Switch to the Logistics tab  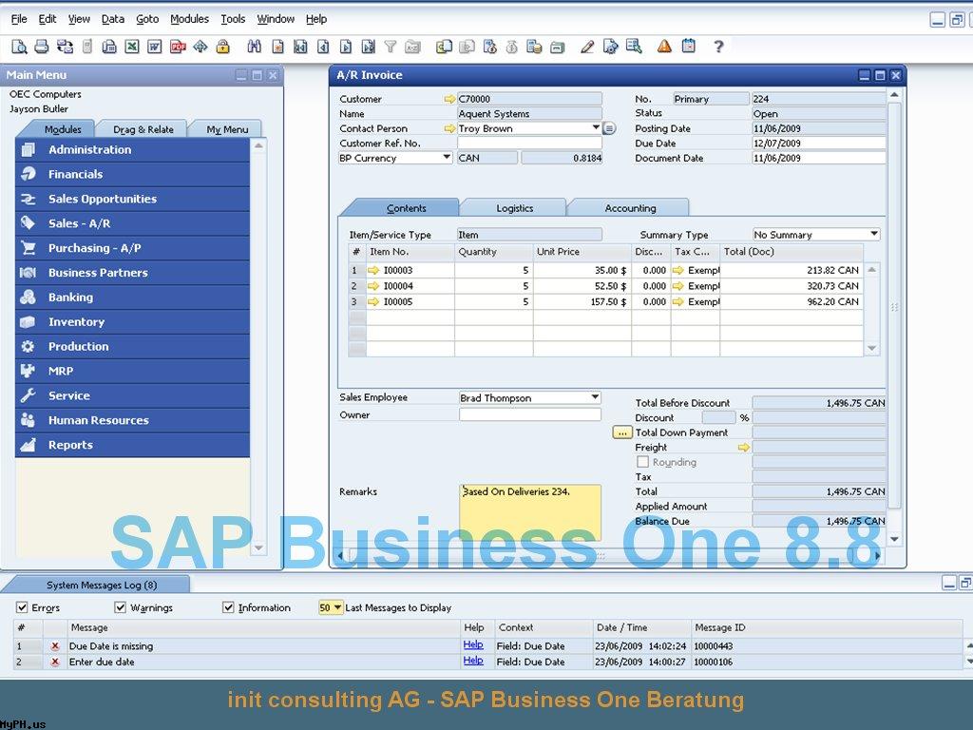(x=514, y=208)
